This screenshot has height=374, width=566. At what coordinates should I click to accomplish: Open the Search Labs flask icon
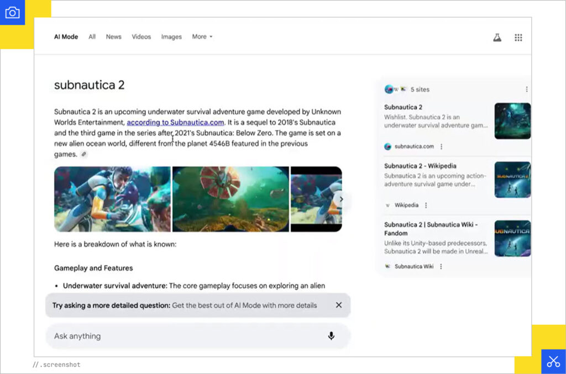pyautogui.click(x=497, y=37)
